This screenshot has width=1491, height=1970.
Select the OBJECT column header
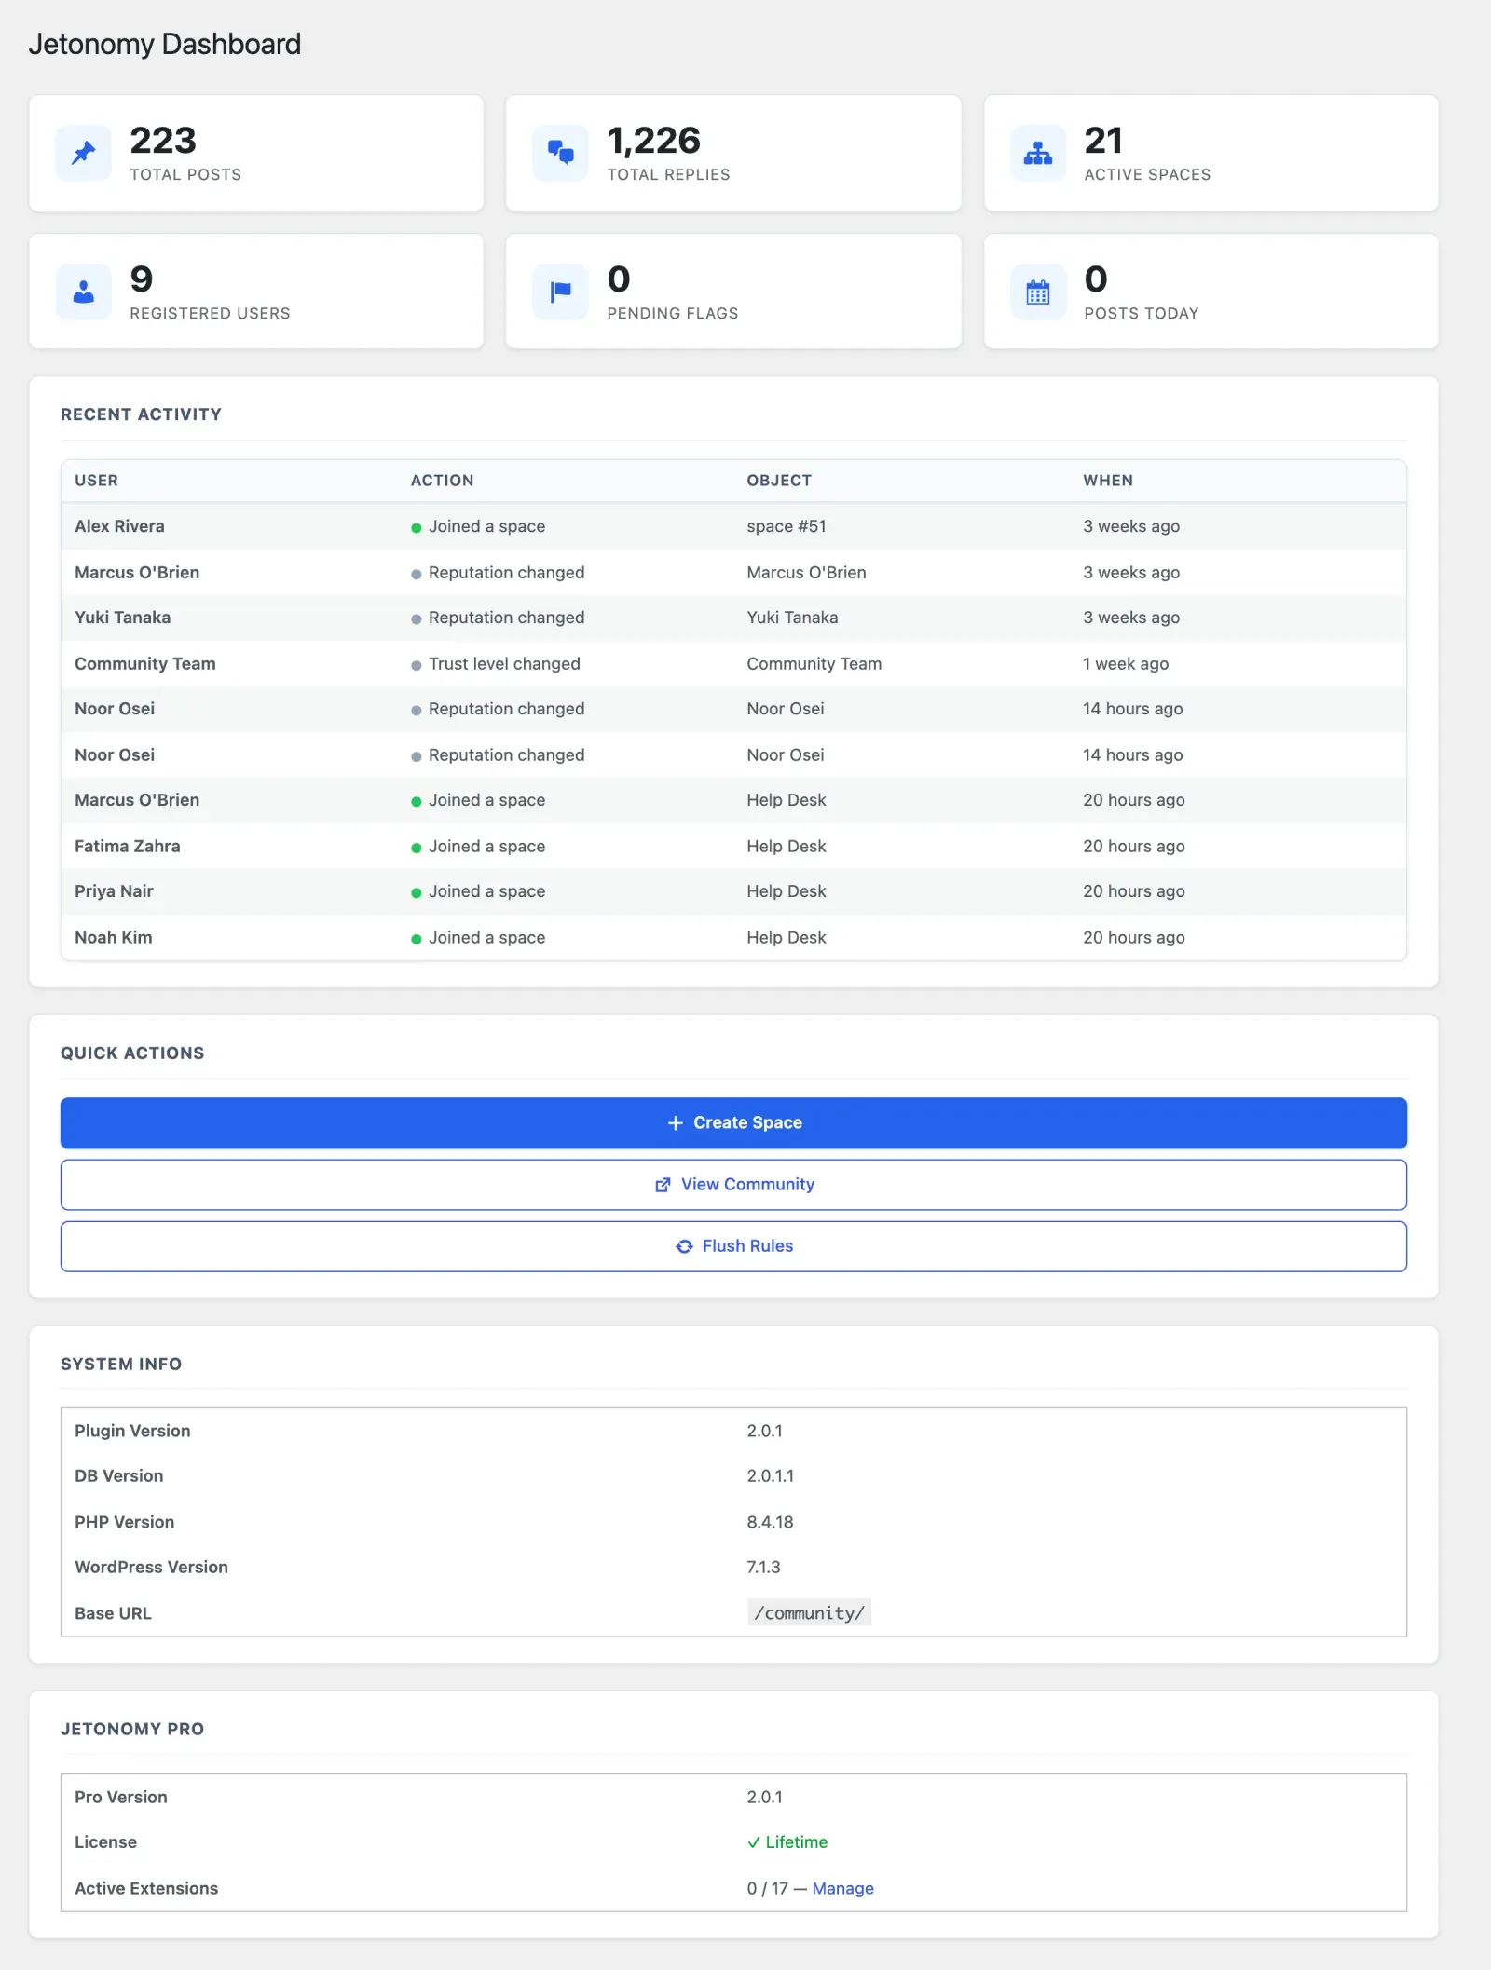pos(779,481)
